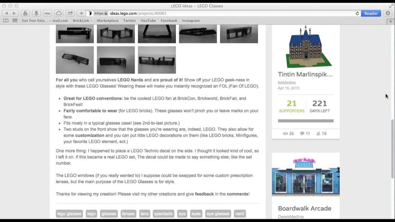This screenshot has width=395, height=222.
Task: Click the followers icon beside 16
Action: point(318,134)
